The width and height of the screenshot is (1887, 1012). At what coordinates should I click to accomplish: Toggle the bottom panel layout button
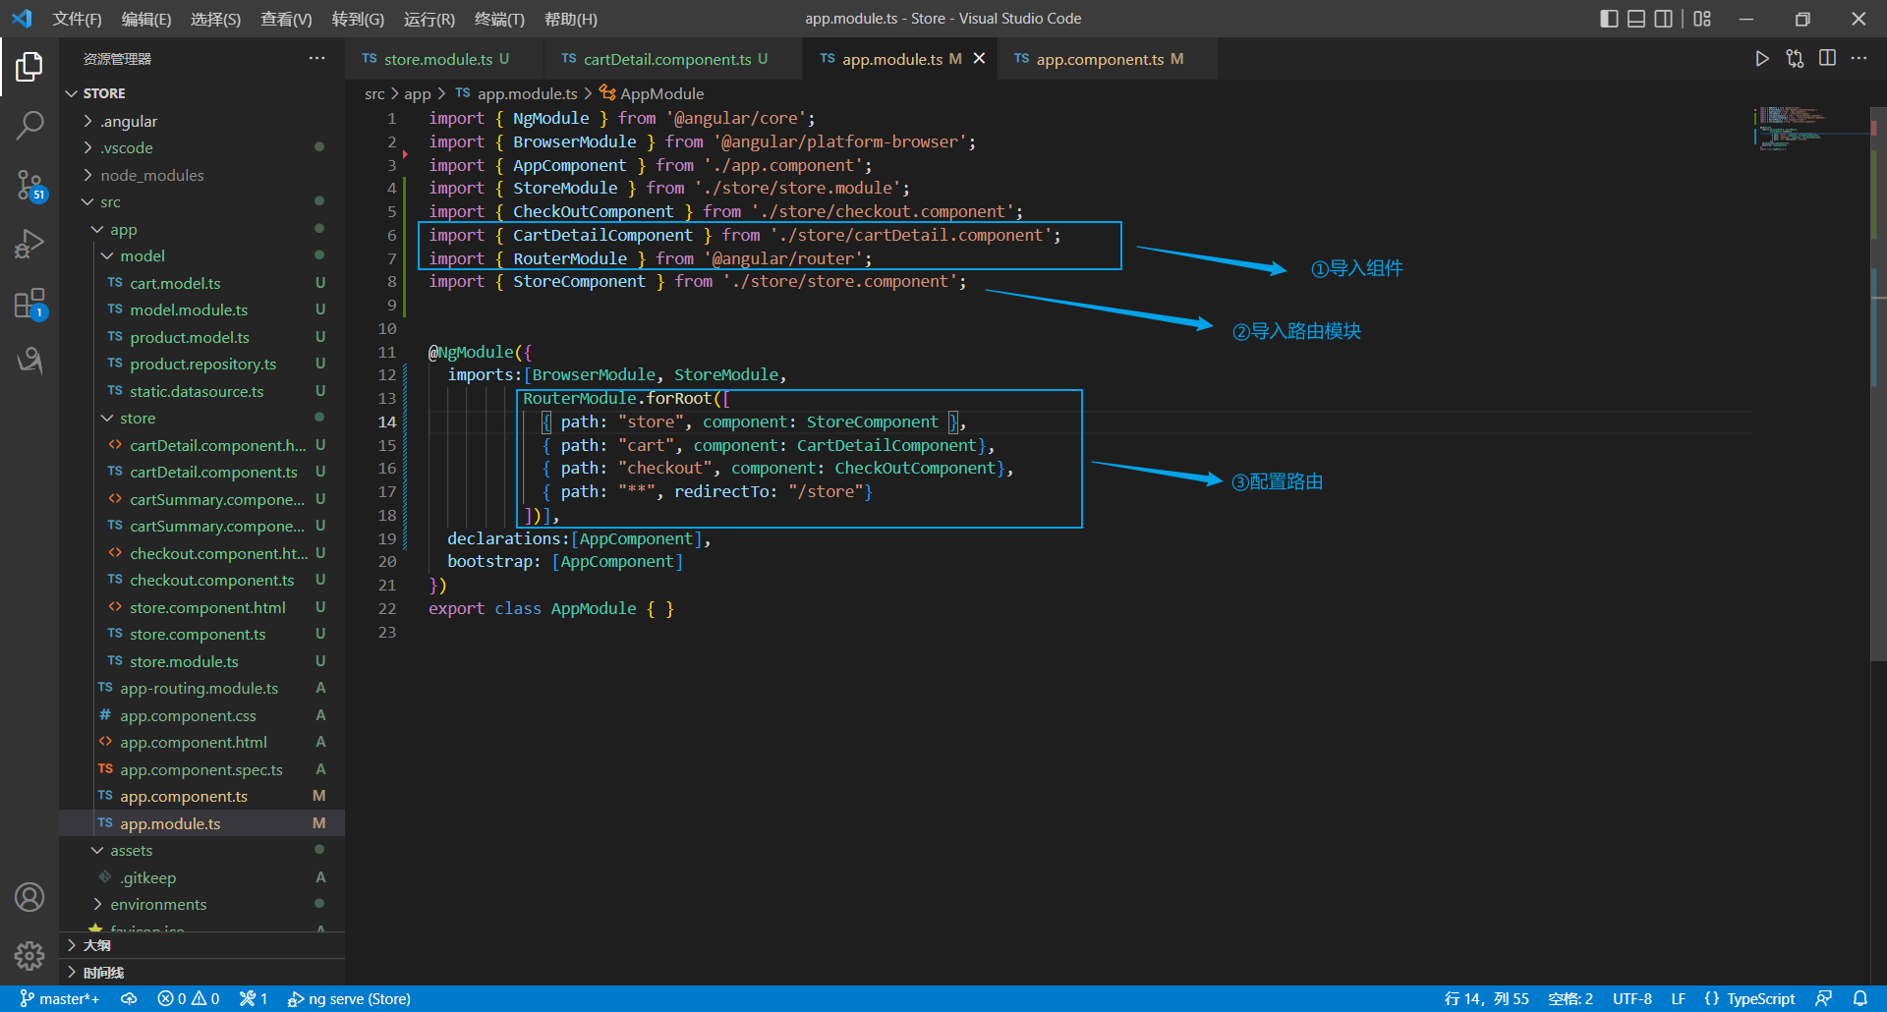pos(1636,19)
